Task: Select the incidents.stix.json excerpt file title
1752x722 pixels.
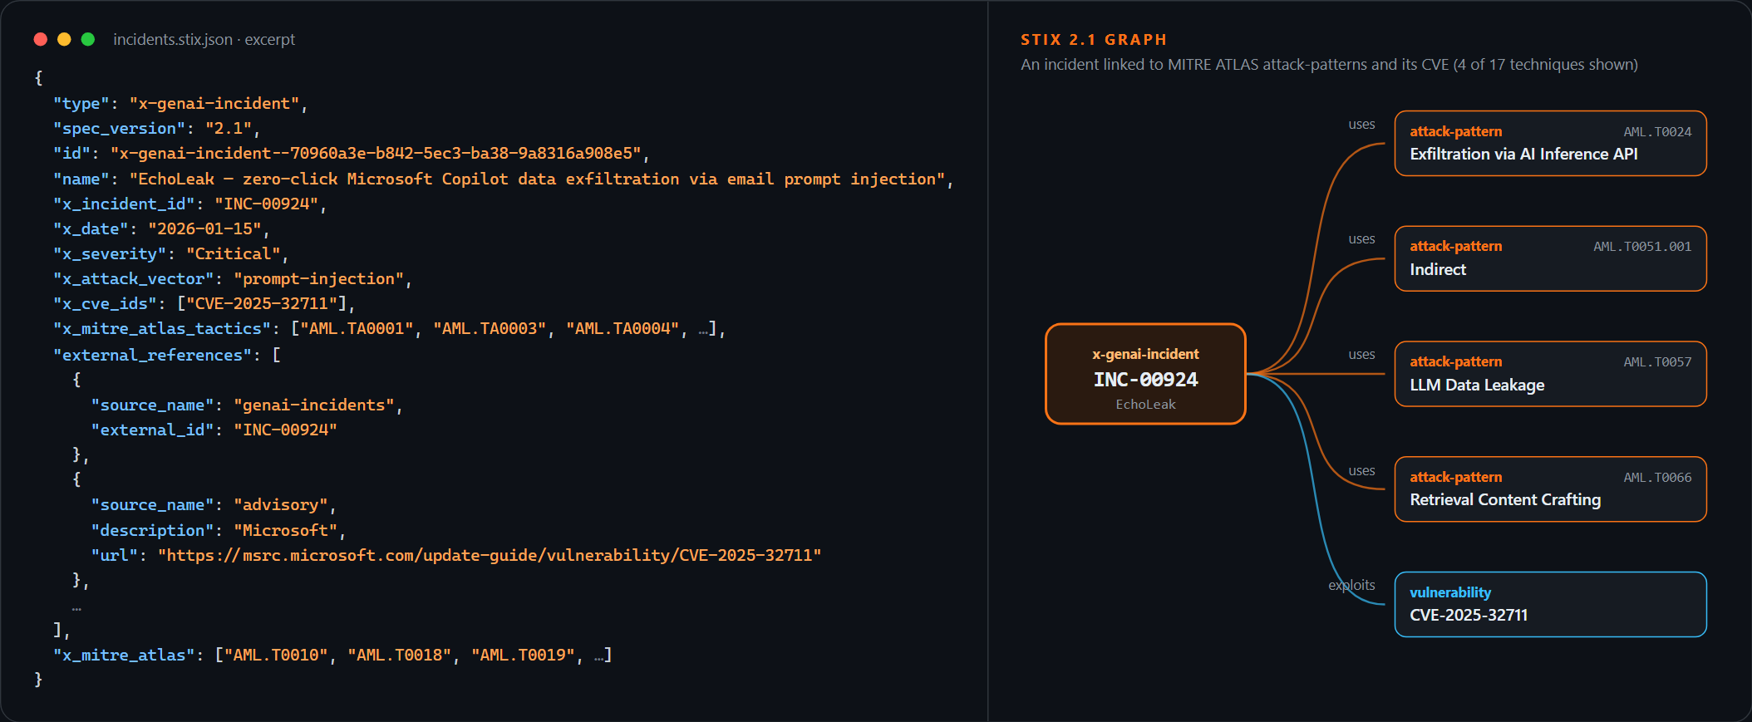Action: (x=204, y=39)
